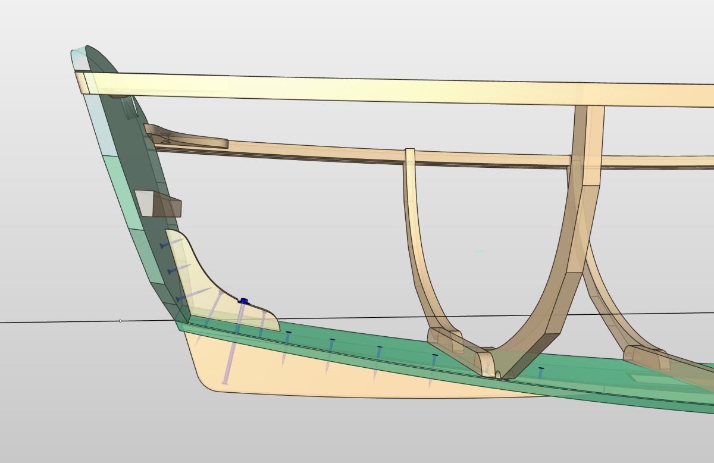The height and width of the screenshot is (463, 714).
Task: Select the first keel screw head right of knee
Action: point(288,333)
